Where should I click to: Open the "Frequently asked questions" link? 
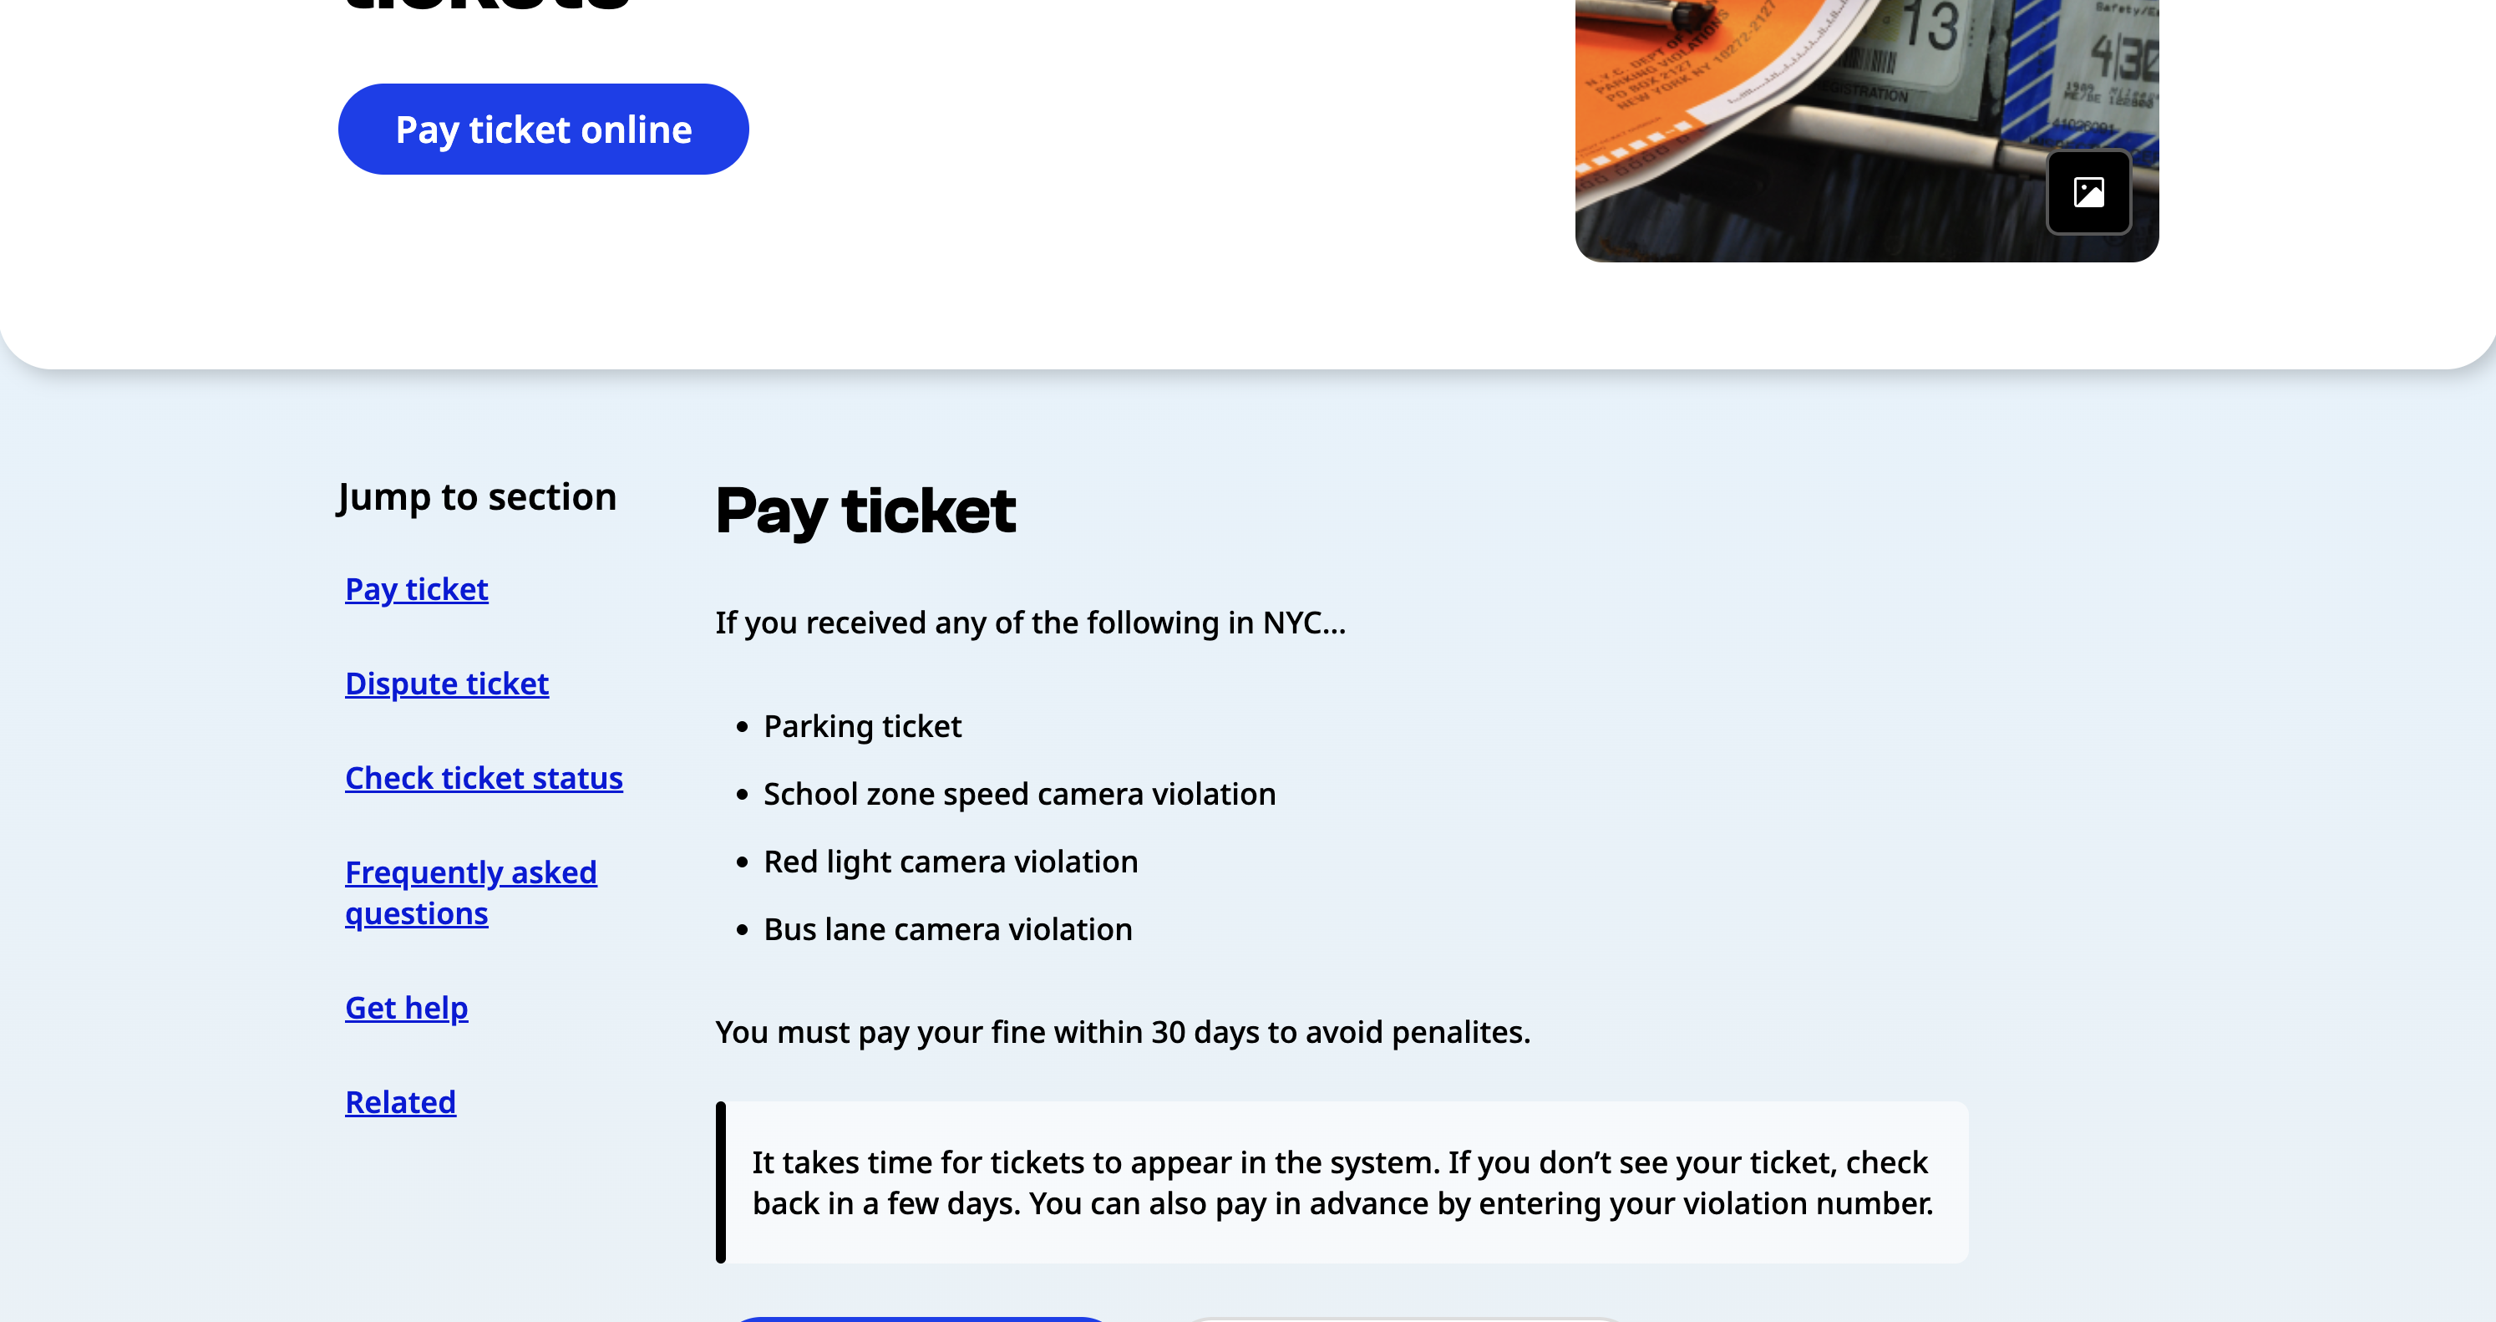[x=471, y=892]
